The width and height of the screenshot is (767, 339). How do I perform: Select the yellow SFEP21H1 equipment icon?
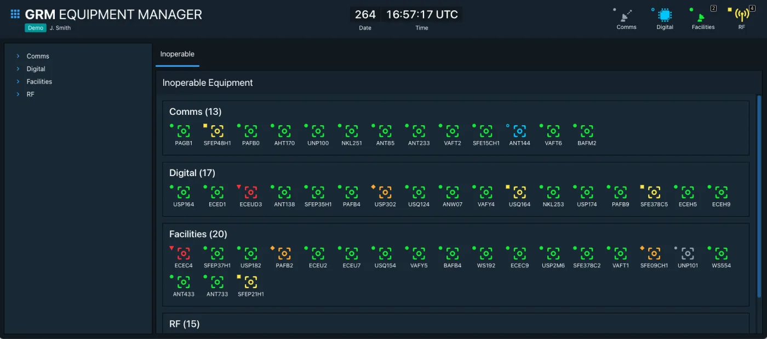point(251,282)
